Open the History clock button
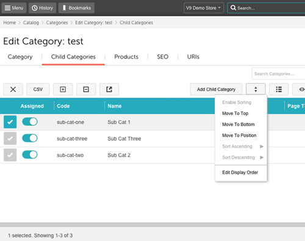Screen dimensions: 305x241 42,8
